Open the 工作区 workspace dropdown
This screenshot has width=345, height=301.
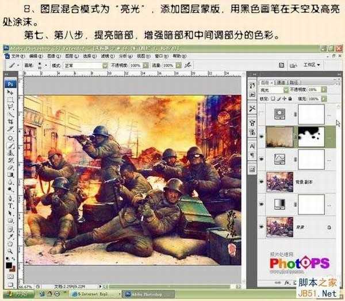(x=311, y=65)
